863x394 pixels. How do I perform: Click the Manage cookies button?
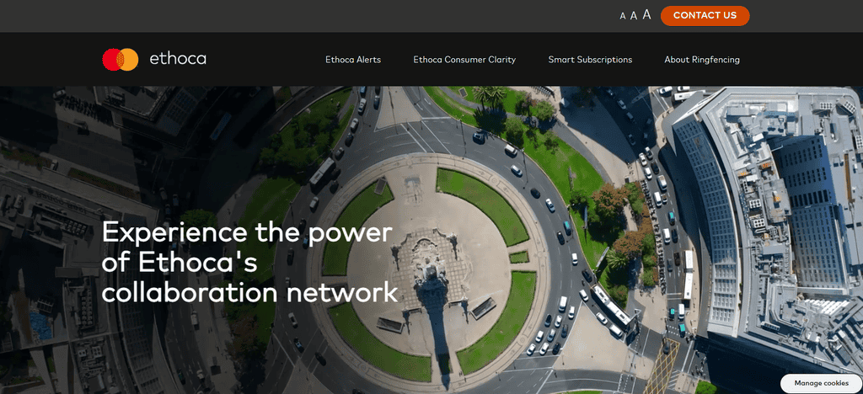tap(821, 383)
